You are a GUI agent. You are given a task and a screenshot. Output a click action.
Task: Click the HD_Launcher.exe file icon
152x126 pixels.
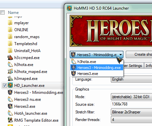[x=10, y=86]
